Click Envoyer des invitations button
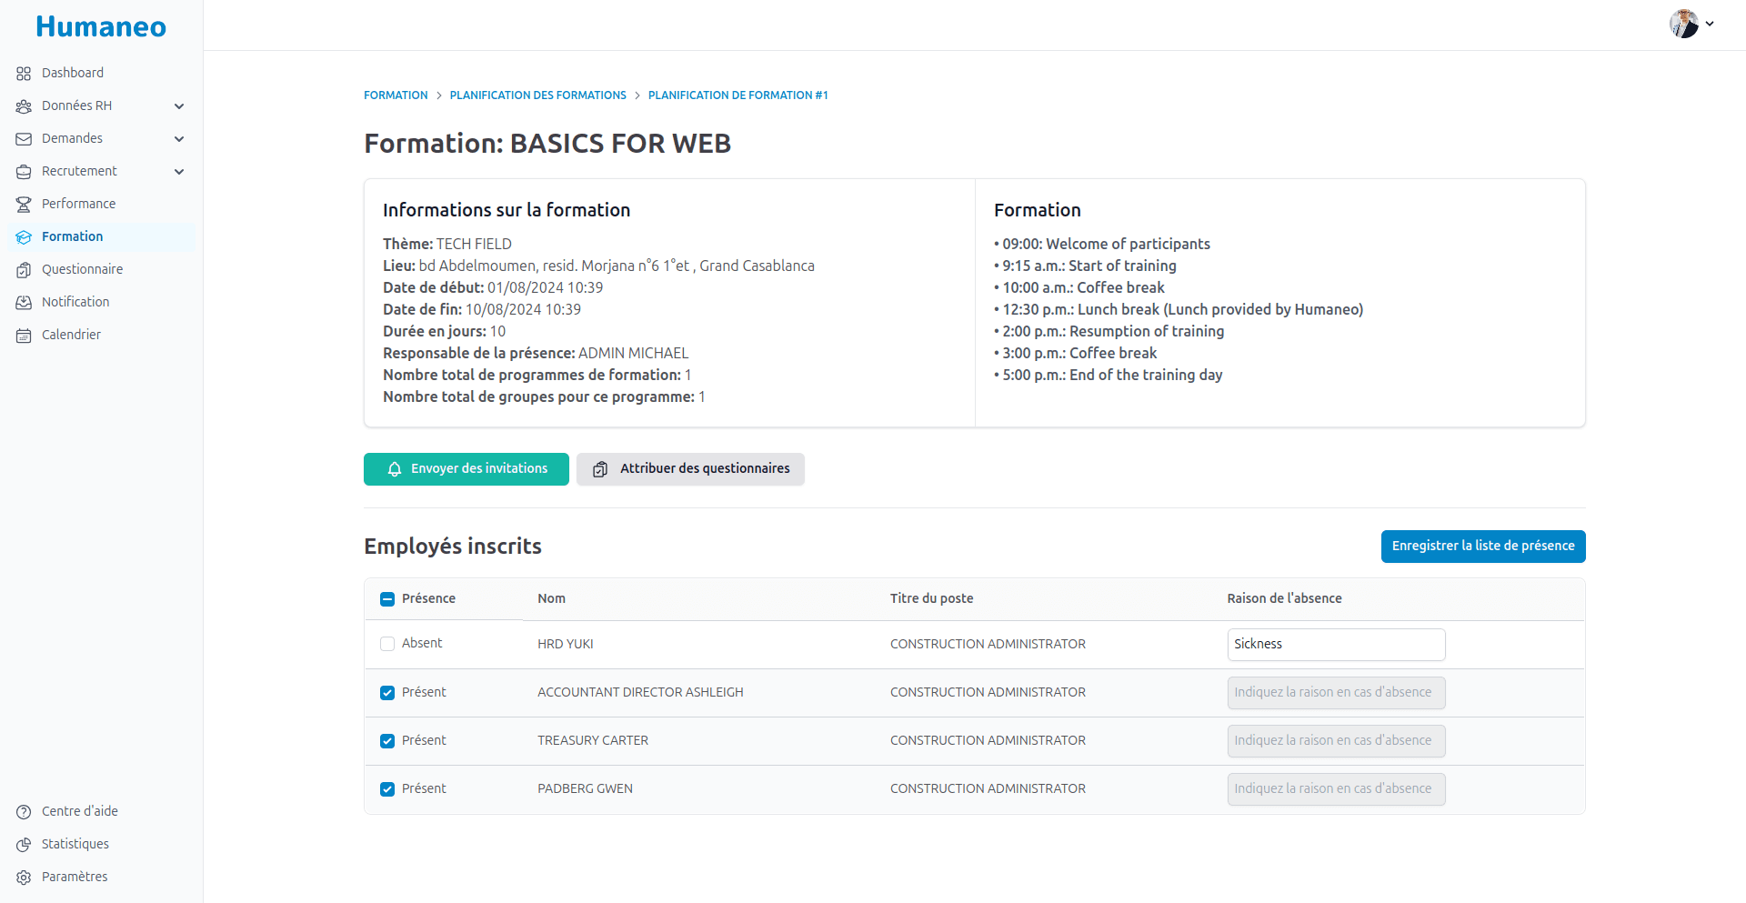Image resolution: width=1746 pixels, height=903 pixels. point(467,469)
